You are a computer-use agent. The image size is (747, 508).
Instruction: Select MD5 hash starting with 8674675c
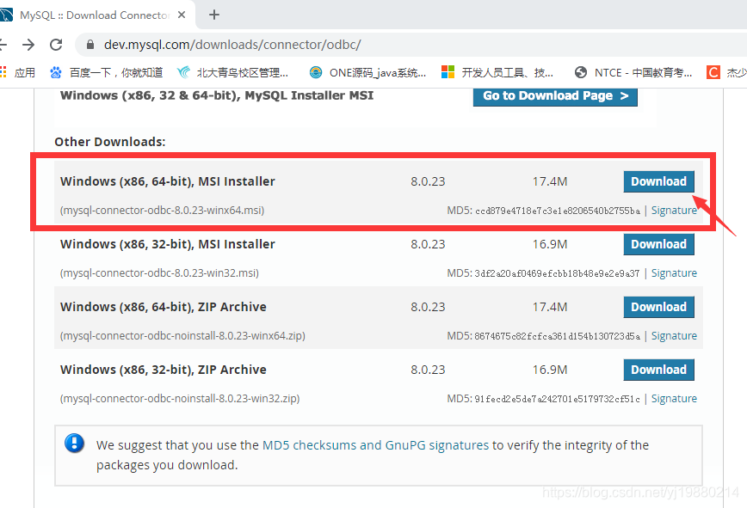pyautogui.click(x=558, y=336)
